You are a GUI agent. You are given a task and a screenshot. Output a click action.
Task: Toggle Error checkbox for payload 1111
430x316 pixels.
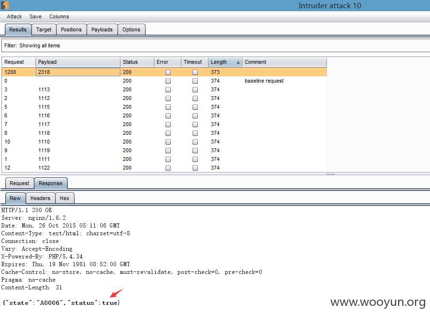point(168,159)
